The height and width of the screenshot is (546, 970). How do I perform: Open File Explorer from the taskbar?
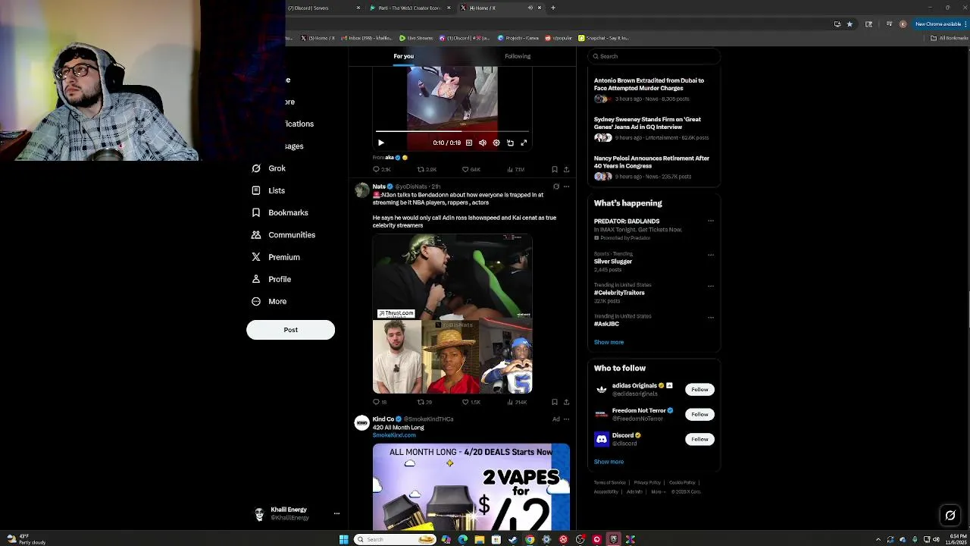pyautogui.click(x=479, y=539)
